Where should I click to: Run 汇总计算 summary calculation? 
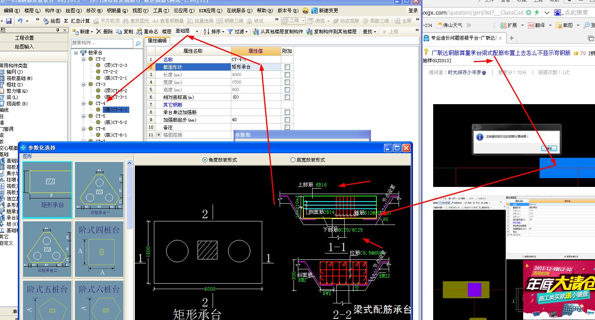coord(77,21)
